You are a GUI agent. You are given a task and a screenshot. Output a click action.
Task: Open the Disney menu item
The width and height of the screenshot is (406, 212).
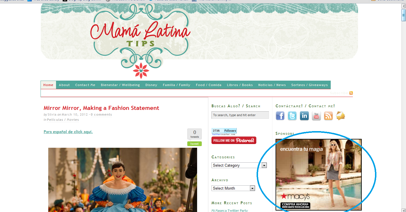[151, 85]
